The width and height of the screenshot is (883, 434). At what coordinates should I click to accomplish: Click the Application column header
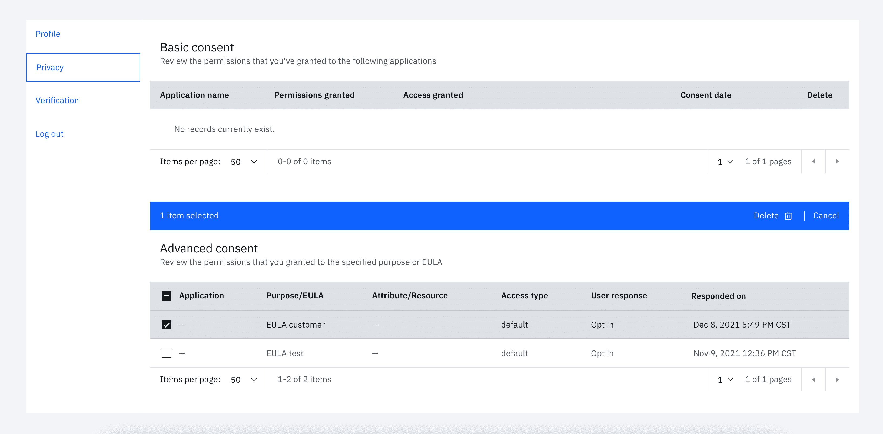tap(201, 296)
